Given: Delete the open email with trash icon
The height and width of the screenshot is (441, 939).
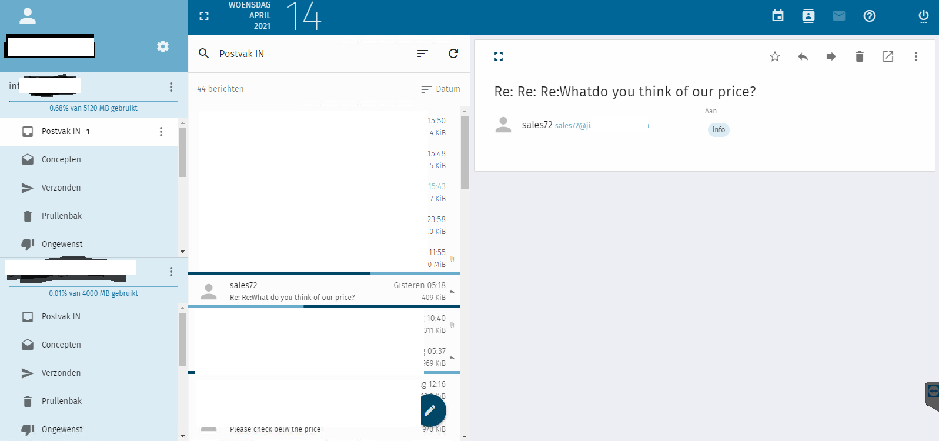Looking at the screenshot, I should pos(859,56).
